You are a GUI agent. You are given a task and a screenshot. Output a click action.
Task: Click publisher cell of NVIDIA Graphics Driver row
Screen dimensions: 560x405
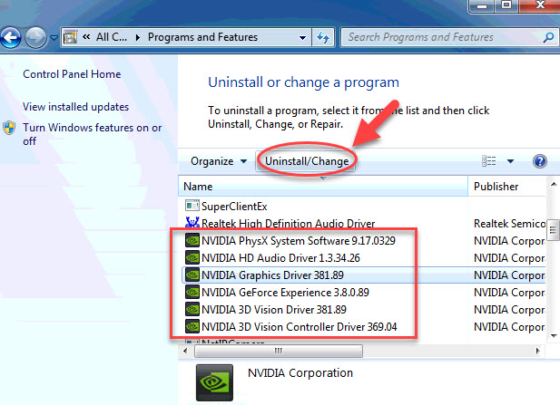[x=510, y=275]
